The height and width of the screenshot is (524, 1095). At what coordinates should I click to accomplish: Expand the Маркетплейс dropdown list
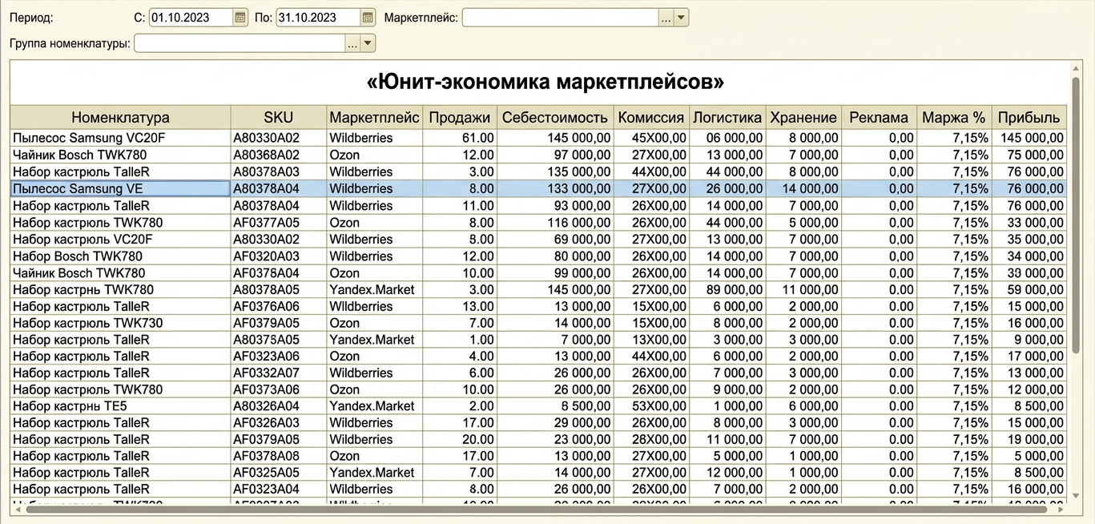point(681,18)
